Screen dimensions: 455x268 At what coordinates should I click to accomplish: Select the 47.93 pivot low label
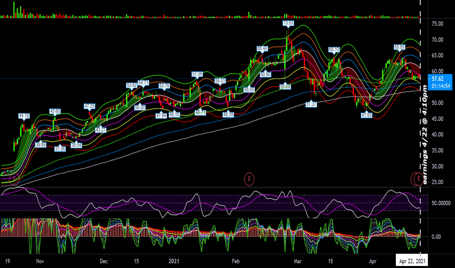[367, 115]
